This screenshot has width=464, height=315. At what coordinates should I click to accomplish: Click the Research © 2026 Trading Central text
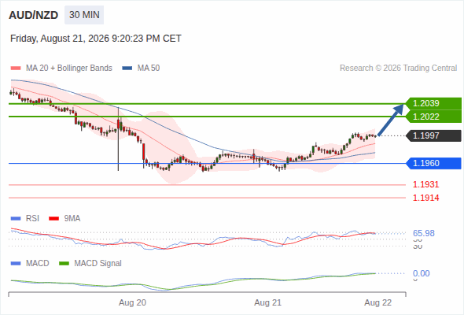click(398, 69)
